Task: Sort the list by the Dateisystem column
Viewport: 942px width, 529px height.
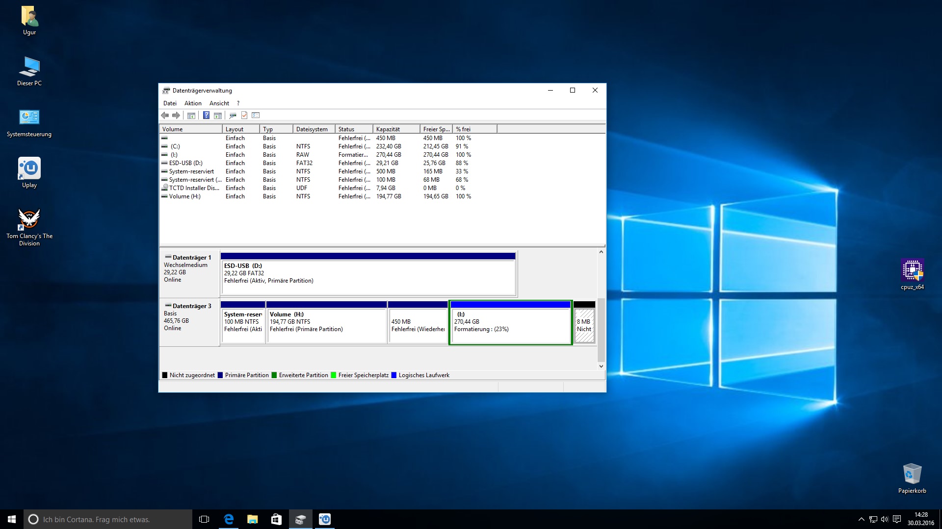Action: tap(313, 129)
